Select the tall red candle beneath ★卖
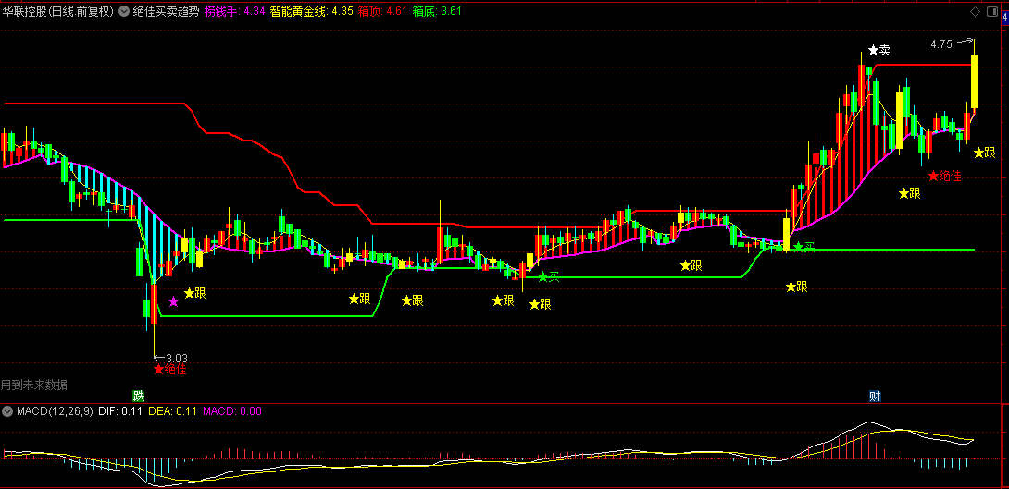 tap(861, 85)
